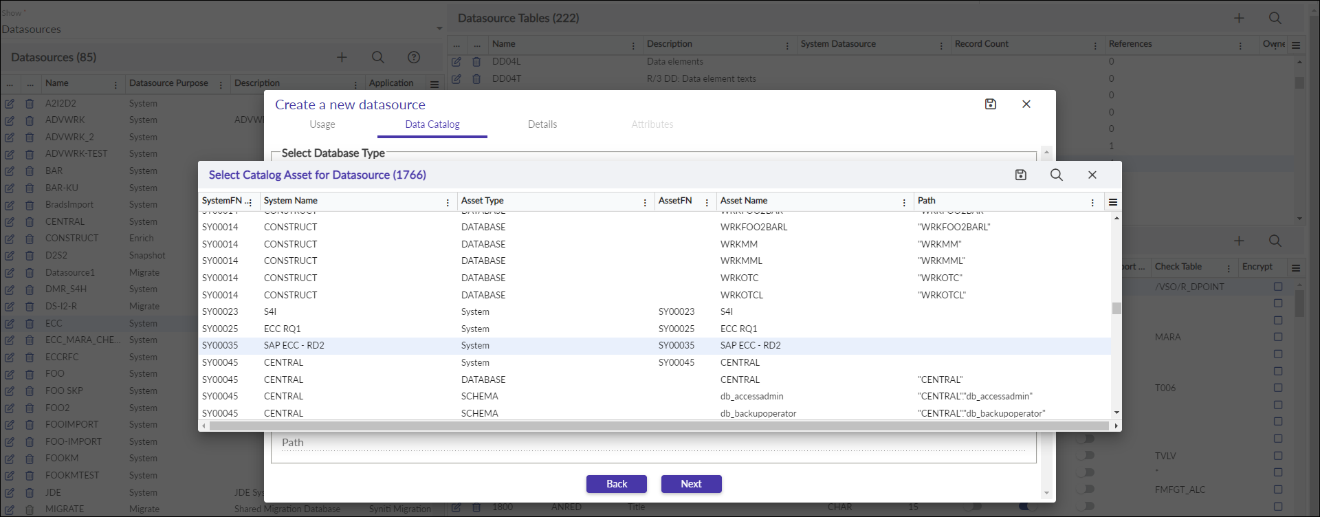Open the catalog asset grid hamburger menu
Screen dimensions: 1320x517
click(1113, 202)
